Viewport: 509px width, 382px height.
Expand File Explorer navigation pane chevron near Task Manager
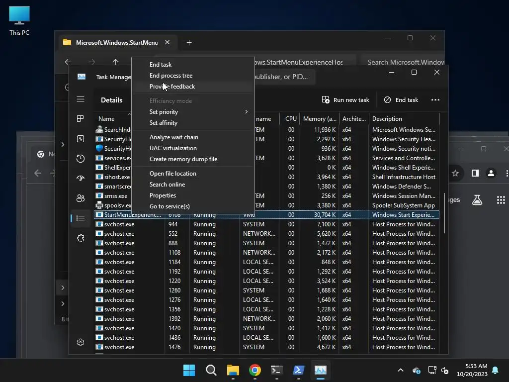pyautogui.click(x=63, y=144)
